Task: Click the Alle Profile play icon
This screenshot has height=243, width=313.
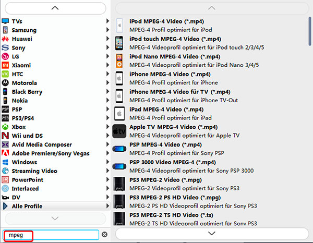Action: pos(5,206)
